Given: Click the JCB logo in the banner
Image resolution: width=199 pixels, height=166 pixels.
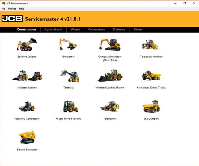Looking at the screenshot, I should click(12, 19).
